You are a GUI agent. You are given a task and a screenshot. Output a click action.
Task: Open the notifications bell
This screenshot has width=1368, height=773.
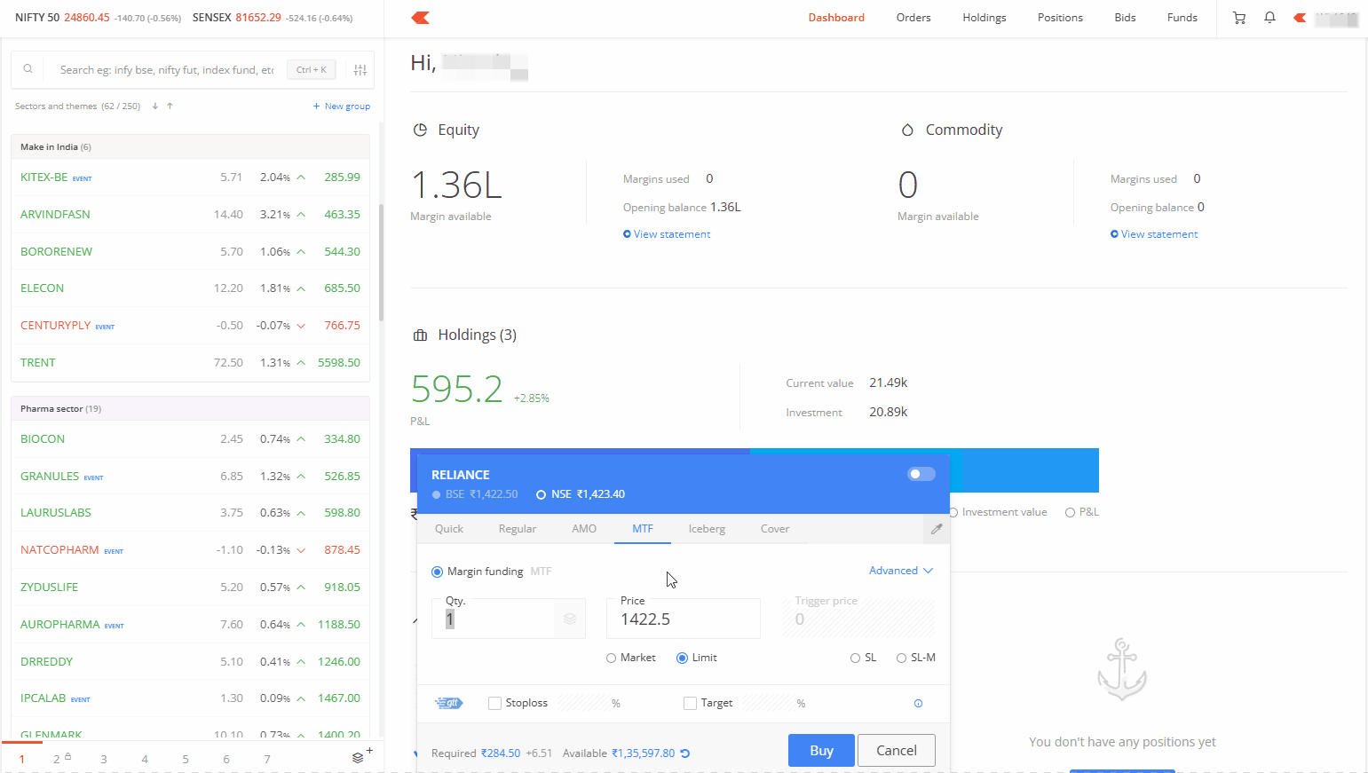pos(1269,18)
